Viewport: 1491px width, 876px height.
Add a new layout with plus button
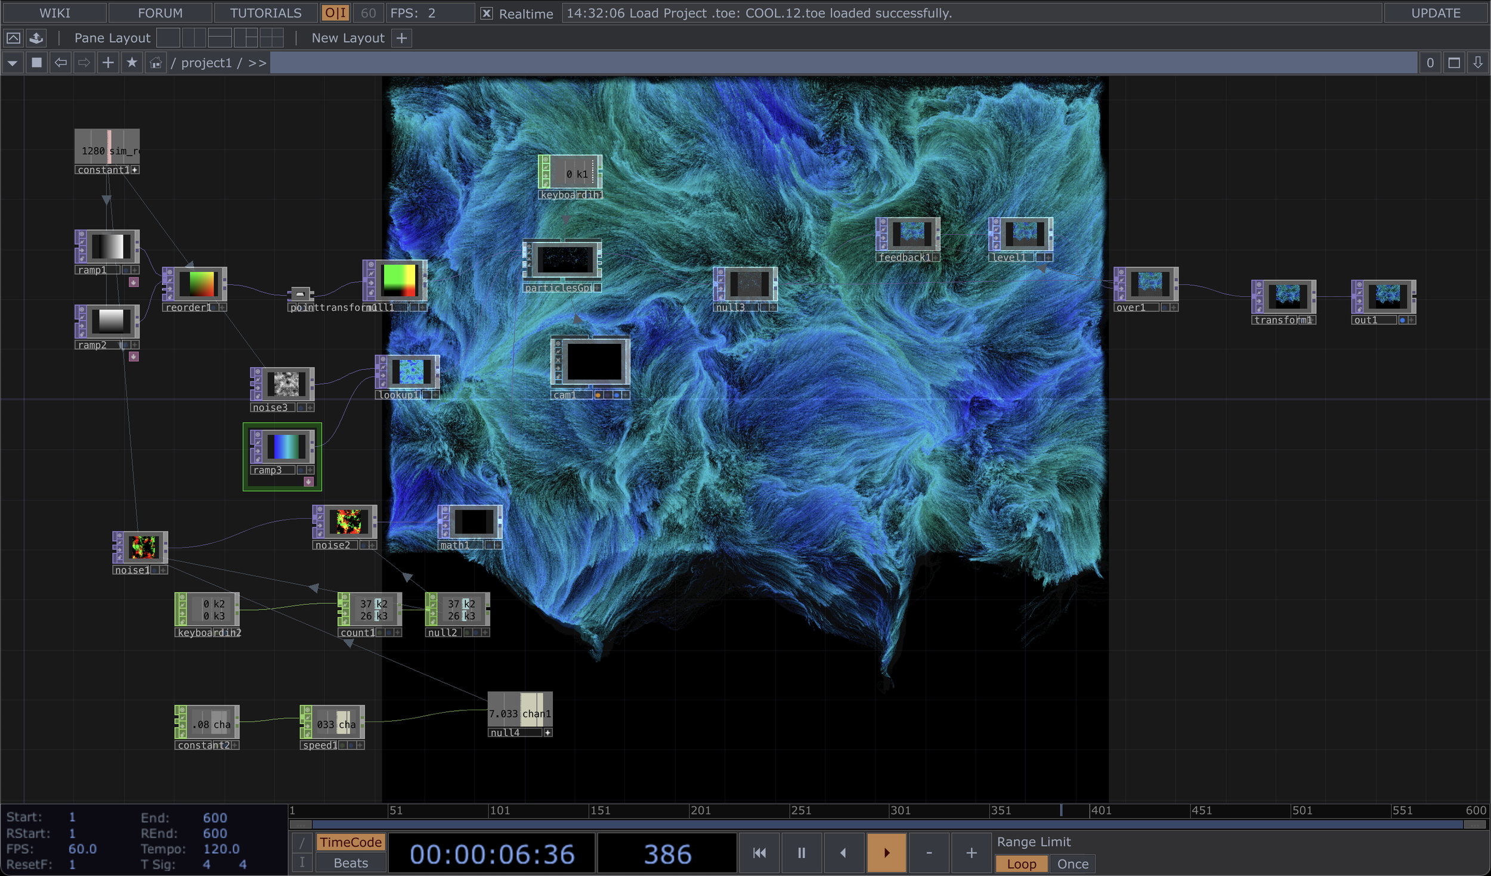402,38
